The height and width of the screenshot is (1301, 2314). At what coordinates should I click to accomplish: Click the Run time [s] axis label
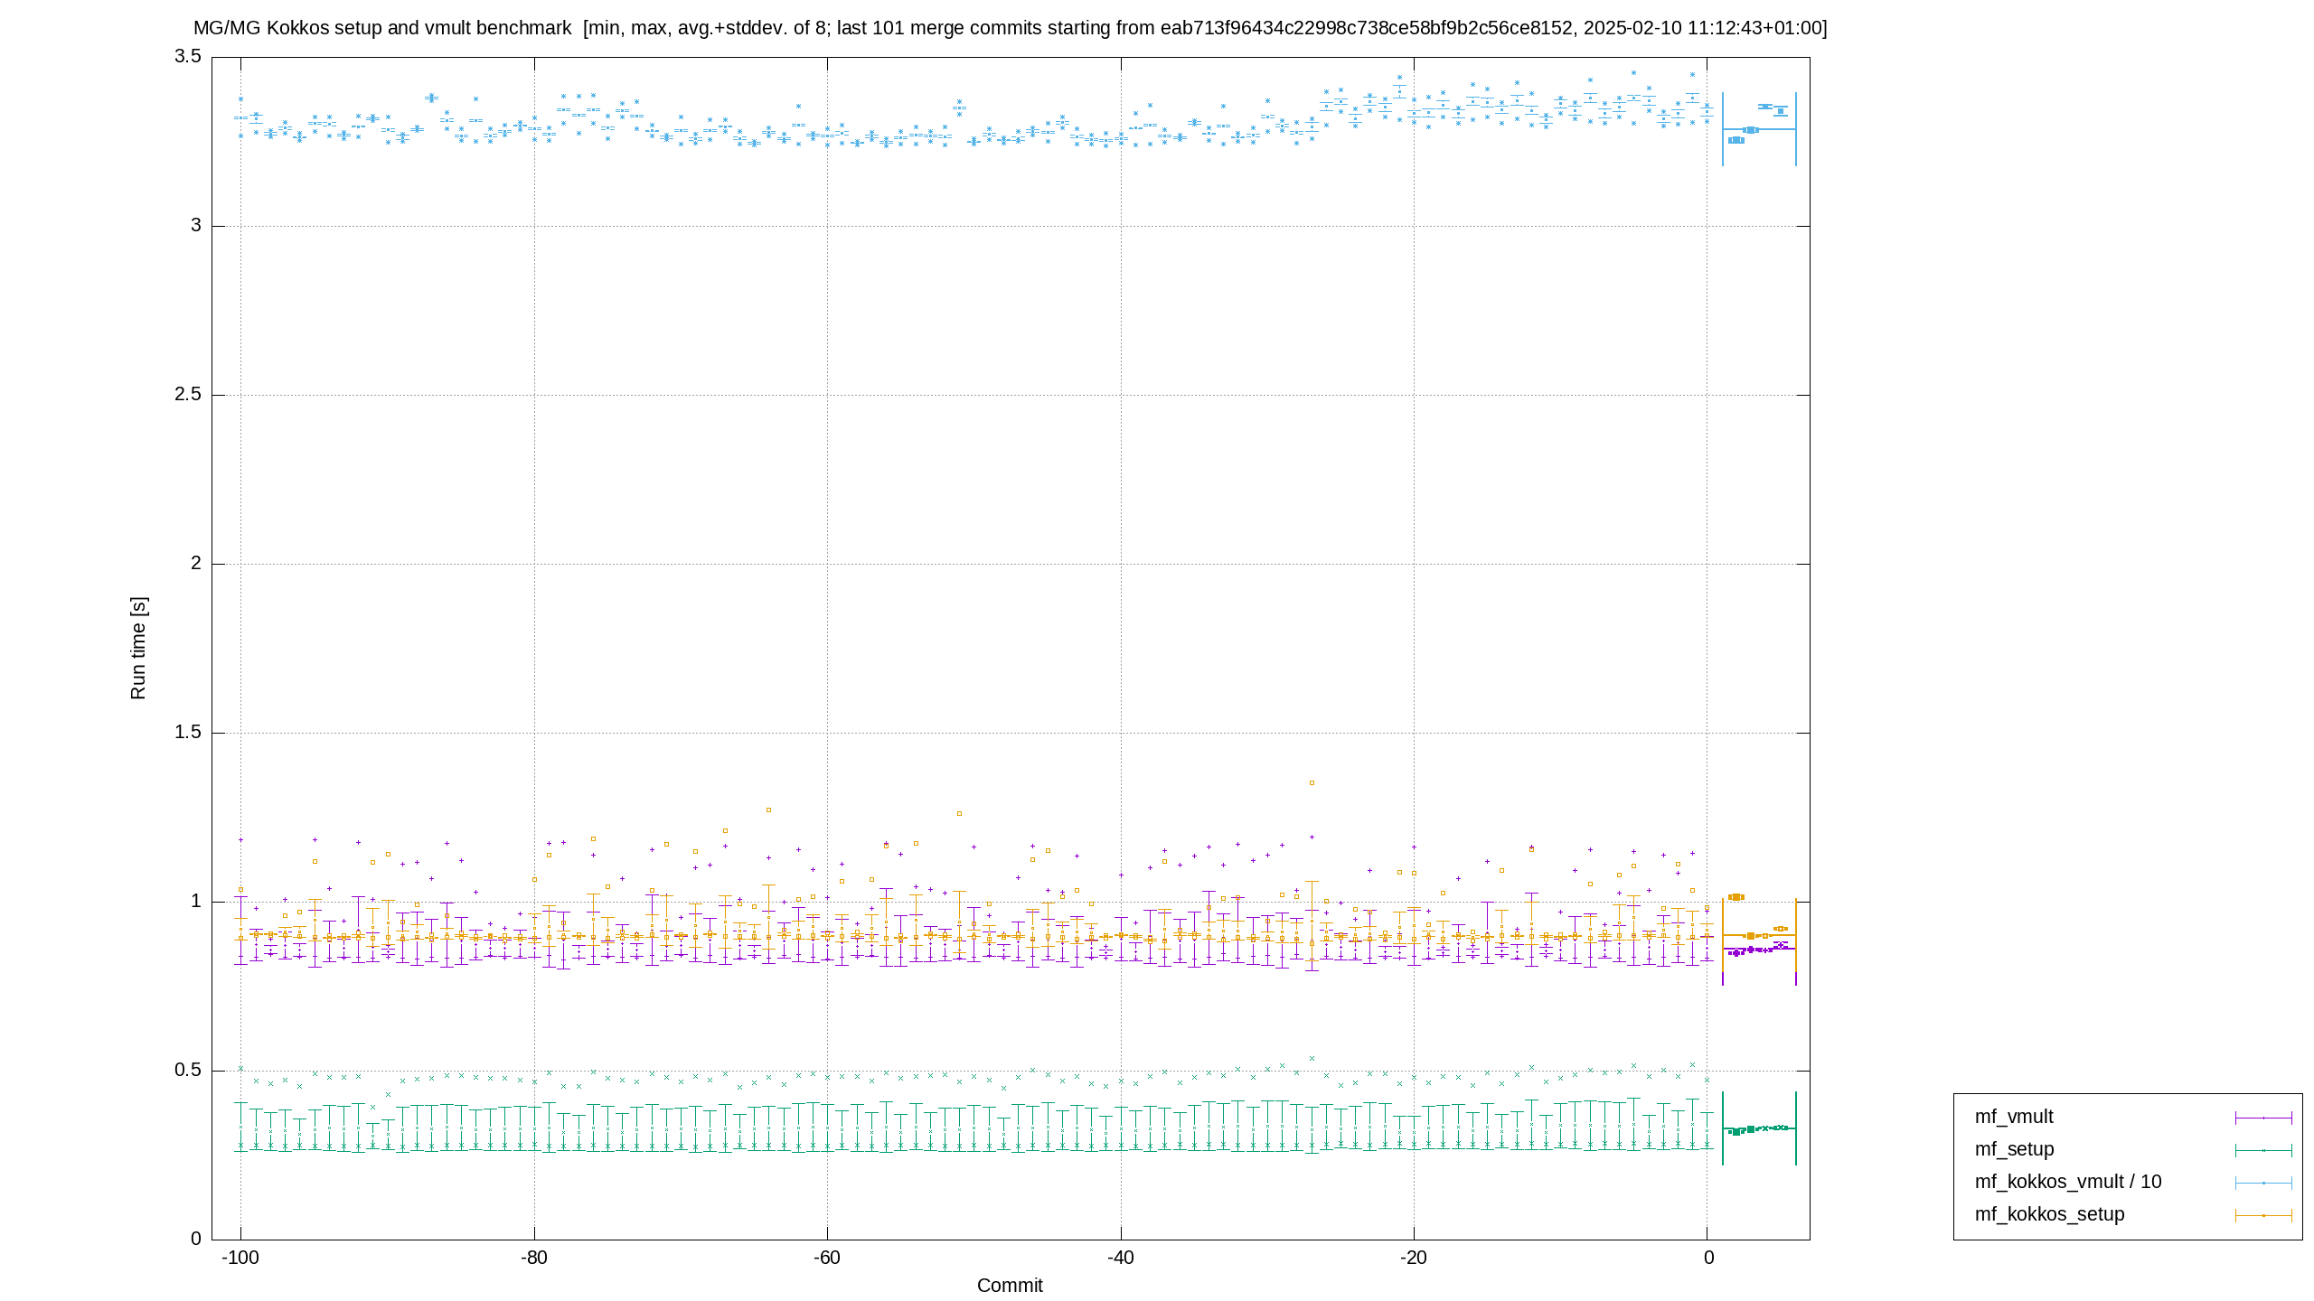coord(138,648)
